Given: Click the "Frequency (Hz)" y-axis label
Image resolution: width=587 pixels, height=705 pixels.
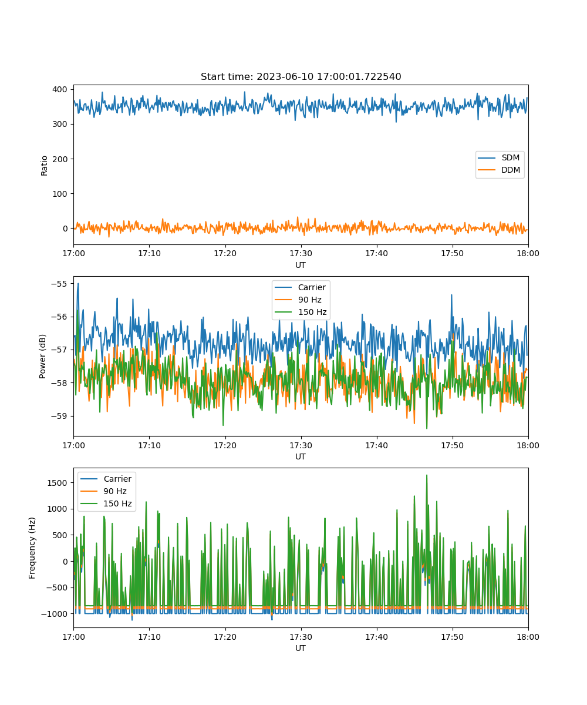Looking at the screenshot, I should pos(33,548).
